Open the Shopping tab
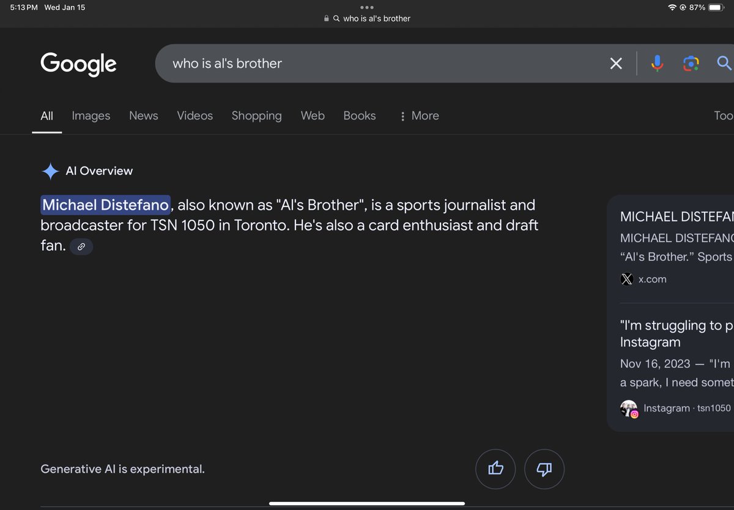 click(257, 116)
